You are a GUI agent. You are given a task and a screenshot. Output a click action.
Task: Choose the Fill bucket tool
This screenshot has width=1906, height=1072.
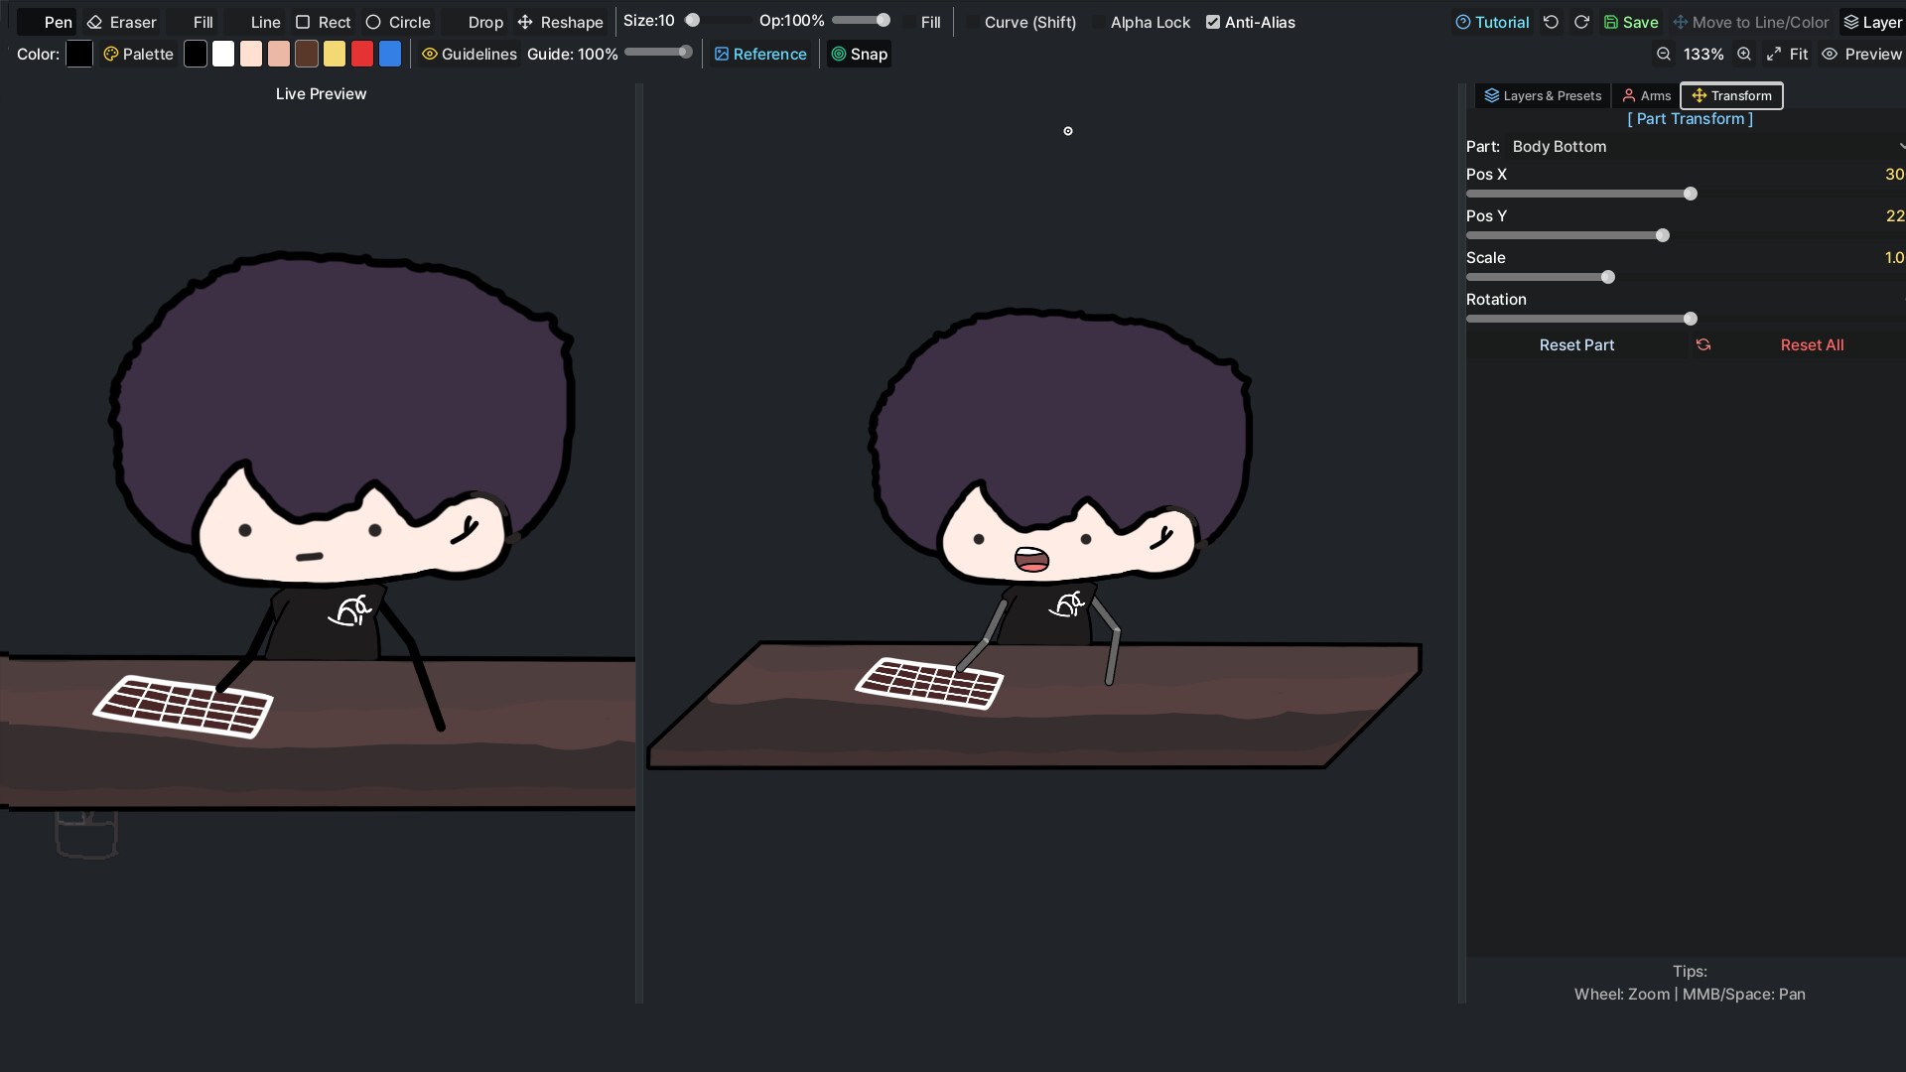192,22
